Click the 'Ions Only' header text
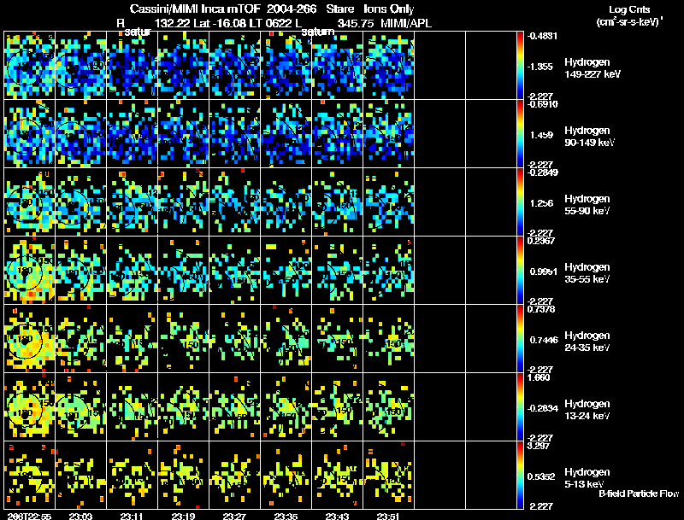Image resolution: width=684 pixels, height=520 pixels. [x=389, y=9]
